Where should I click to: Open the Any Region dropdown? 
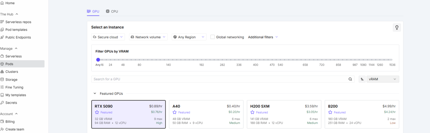coord(189,37)
